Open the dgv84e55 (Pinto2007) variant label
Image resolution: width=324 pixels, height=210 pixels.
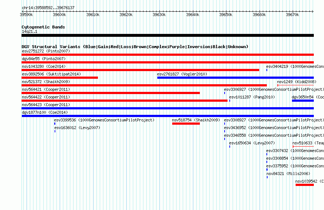coord(44,59)
